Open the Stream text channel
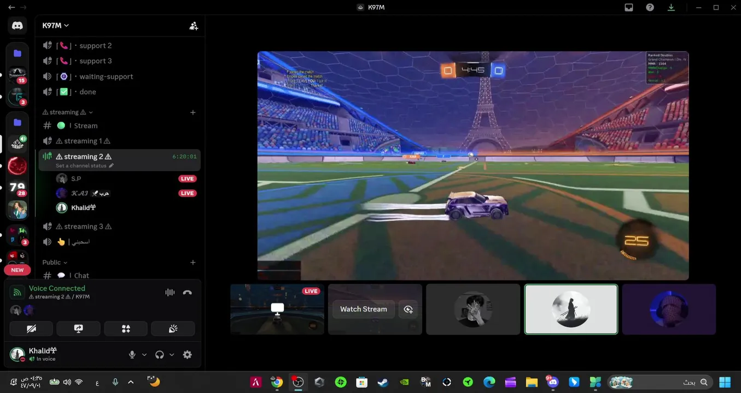The width and height of the screenshot is (741, 393). pos(120,126)
